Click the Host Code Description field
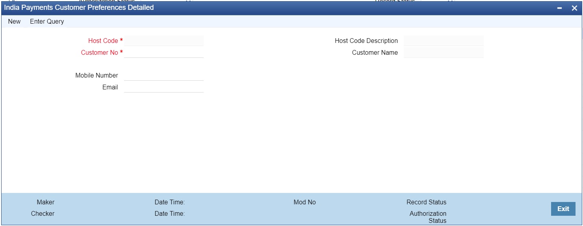 [444, 41]
